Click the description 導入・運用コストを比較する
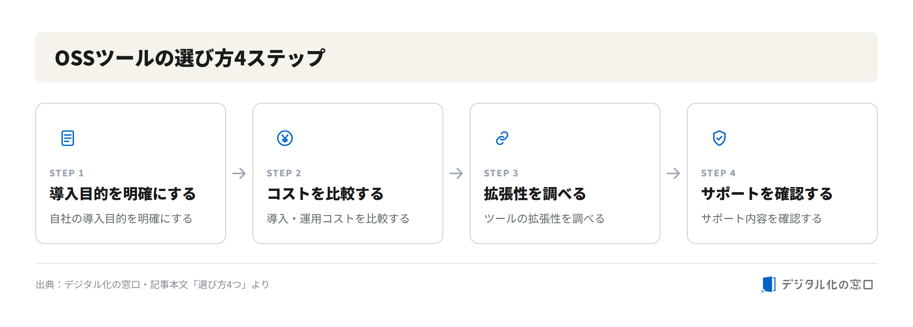The width and height of the screenshot is (913, 327). tap(338, 219)
